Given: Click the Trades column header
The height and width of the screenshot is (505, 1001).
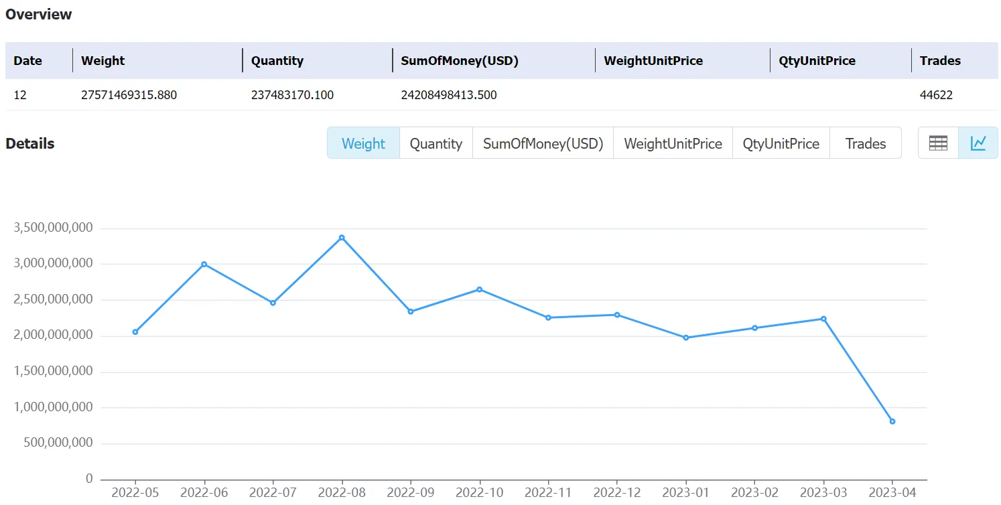Looking at the screenshot, I should pyautogui.click(x=940, y=60).
